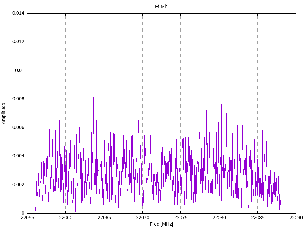Screen dimensions: 304x228
Task: Click the 0.0085 peak between 22060 and 22065 MHz
Action: click(94, 92)
